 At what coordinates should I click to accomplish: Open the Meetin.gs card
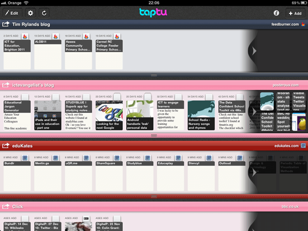coord(48,176)
